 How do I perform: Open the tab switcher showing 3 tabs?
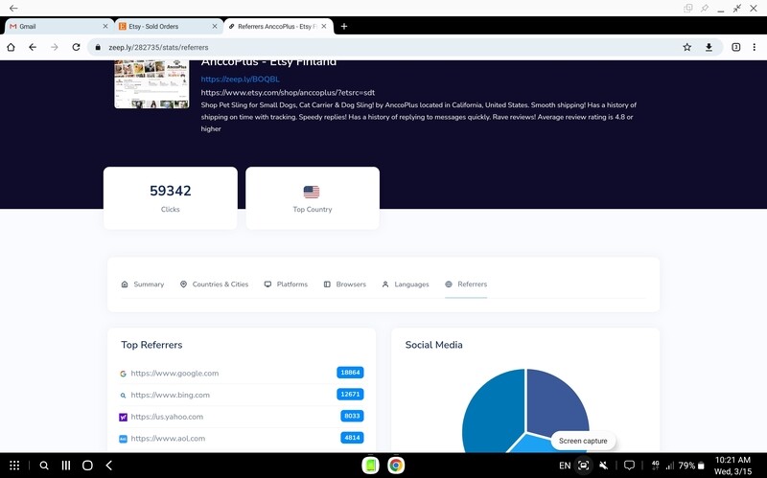[735, 47]
